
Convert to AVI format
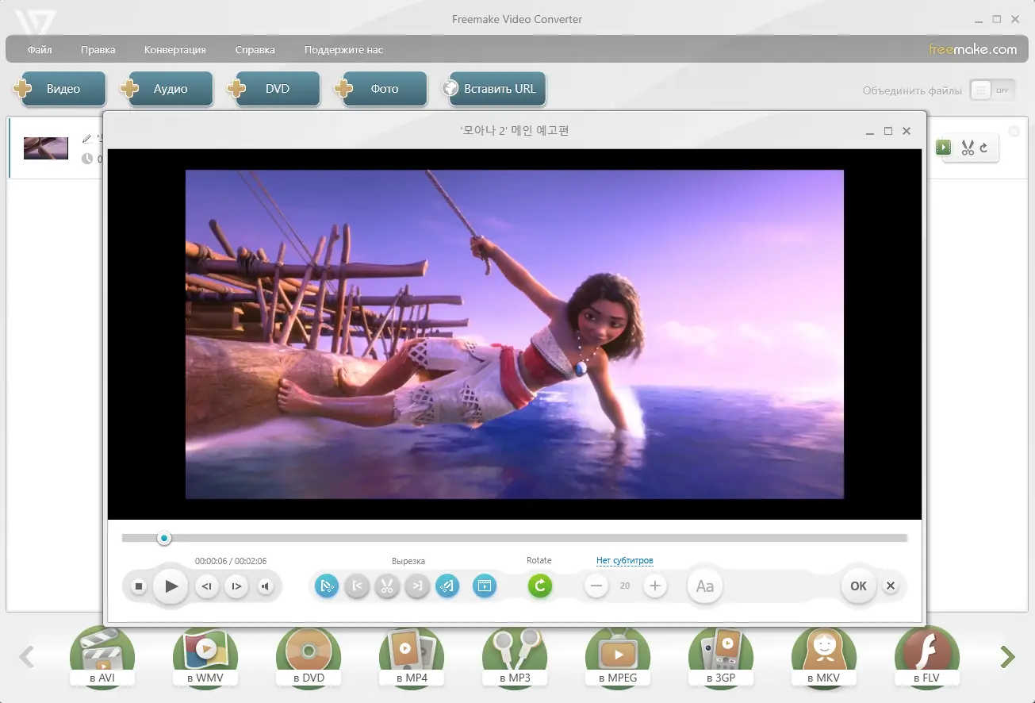[x=102, y=657]
